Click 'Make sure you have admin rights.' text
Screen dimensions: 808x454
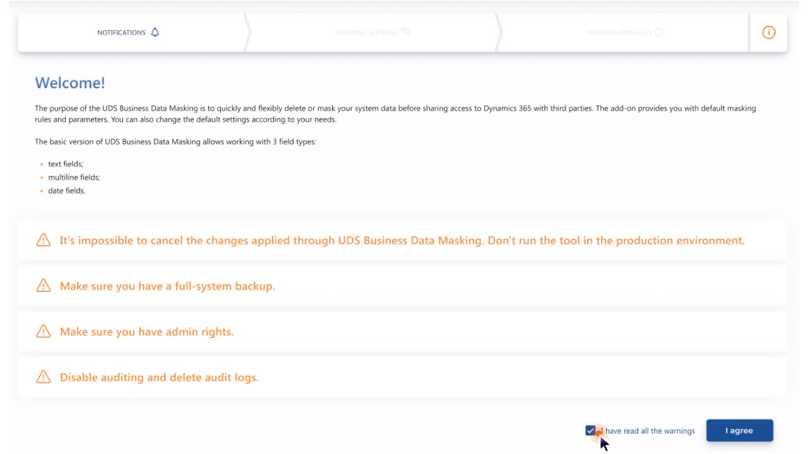click(x=146, y=332)
